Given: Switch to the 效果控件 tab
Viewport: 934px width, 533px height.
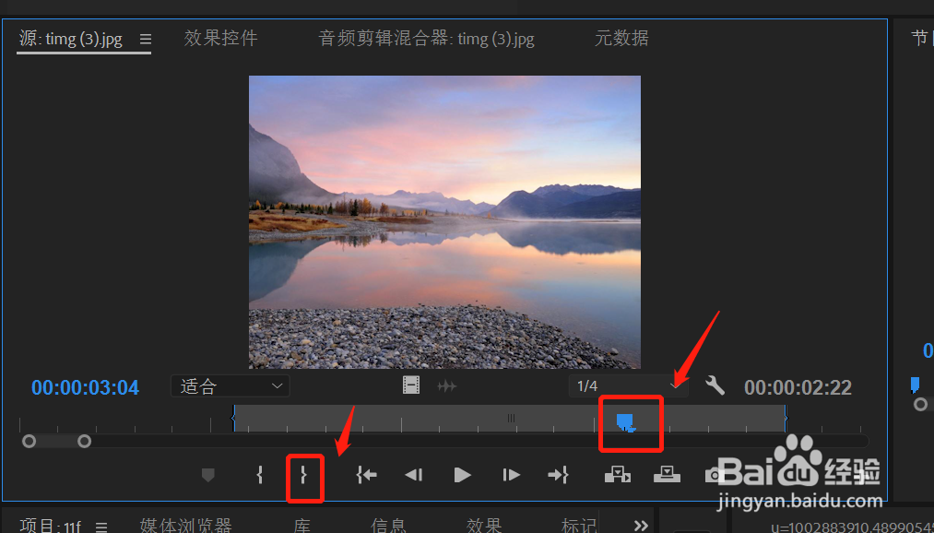Looking at the screenshot, I should 220,38.
